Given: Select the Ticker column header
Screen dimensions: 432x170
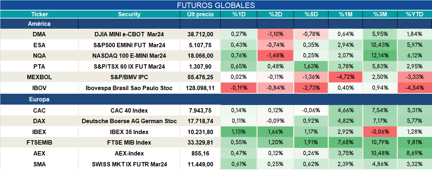Looking at the screenshot, I should 39,14.
